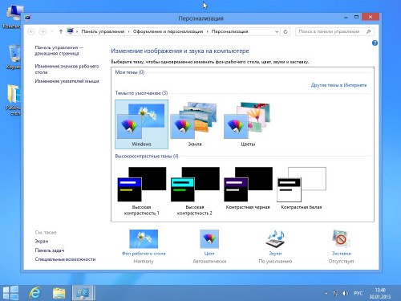Viewport: 401px width, 301px height.
Task: Refresh the Personalization page
Action: pyautogui.click(x=286, y=31)
